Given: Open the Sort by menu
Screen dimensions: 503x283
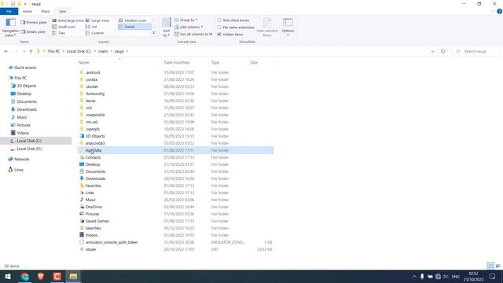Looking at the screenshot, I should [166, 28].
